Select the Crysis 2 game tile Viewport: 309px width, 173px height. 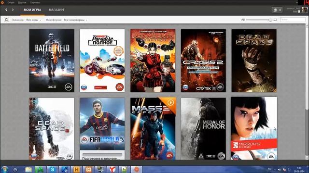coord(203,61)
